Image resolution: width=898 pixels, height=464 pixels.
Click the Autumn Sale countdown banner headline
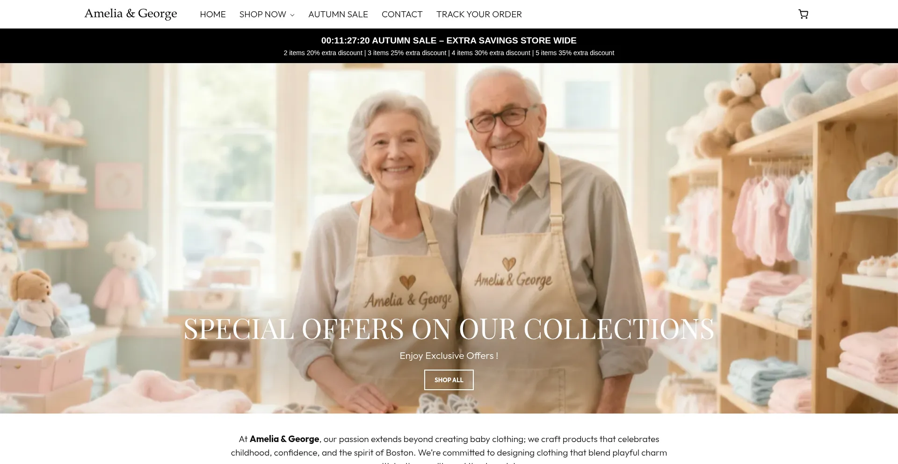tap(449, 41)
